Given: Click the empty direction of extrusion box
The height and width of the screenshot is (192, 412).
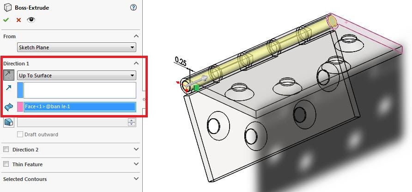Looking at the screenshot, I should pos(80,90).
